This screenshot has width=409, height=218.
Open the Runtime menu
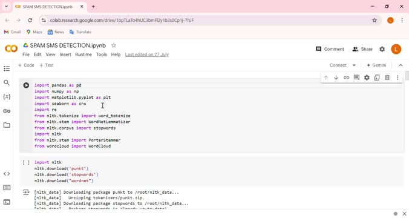tap(83, 54)
